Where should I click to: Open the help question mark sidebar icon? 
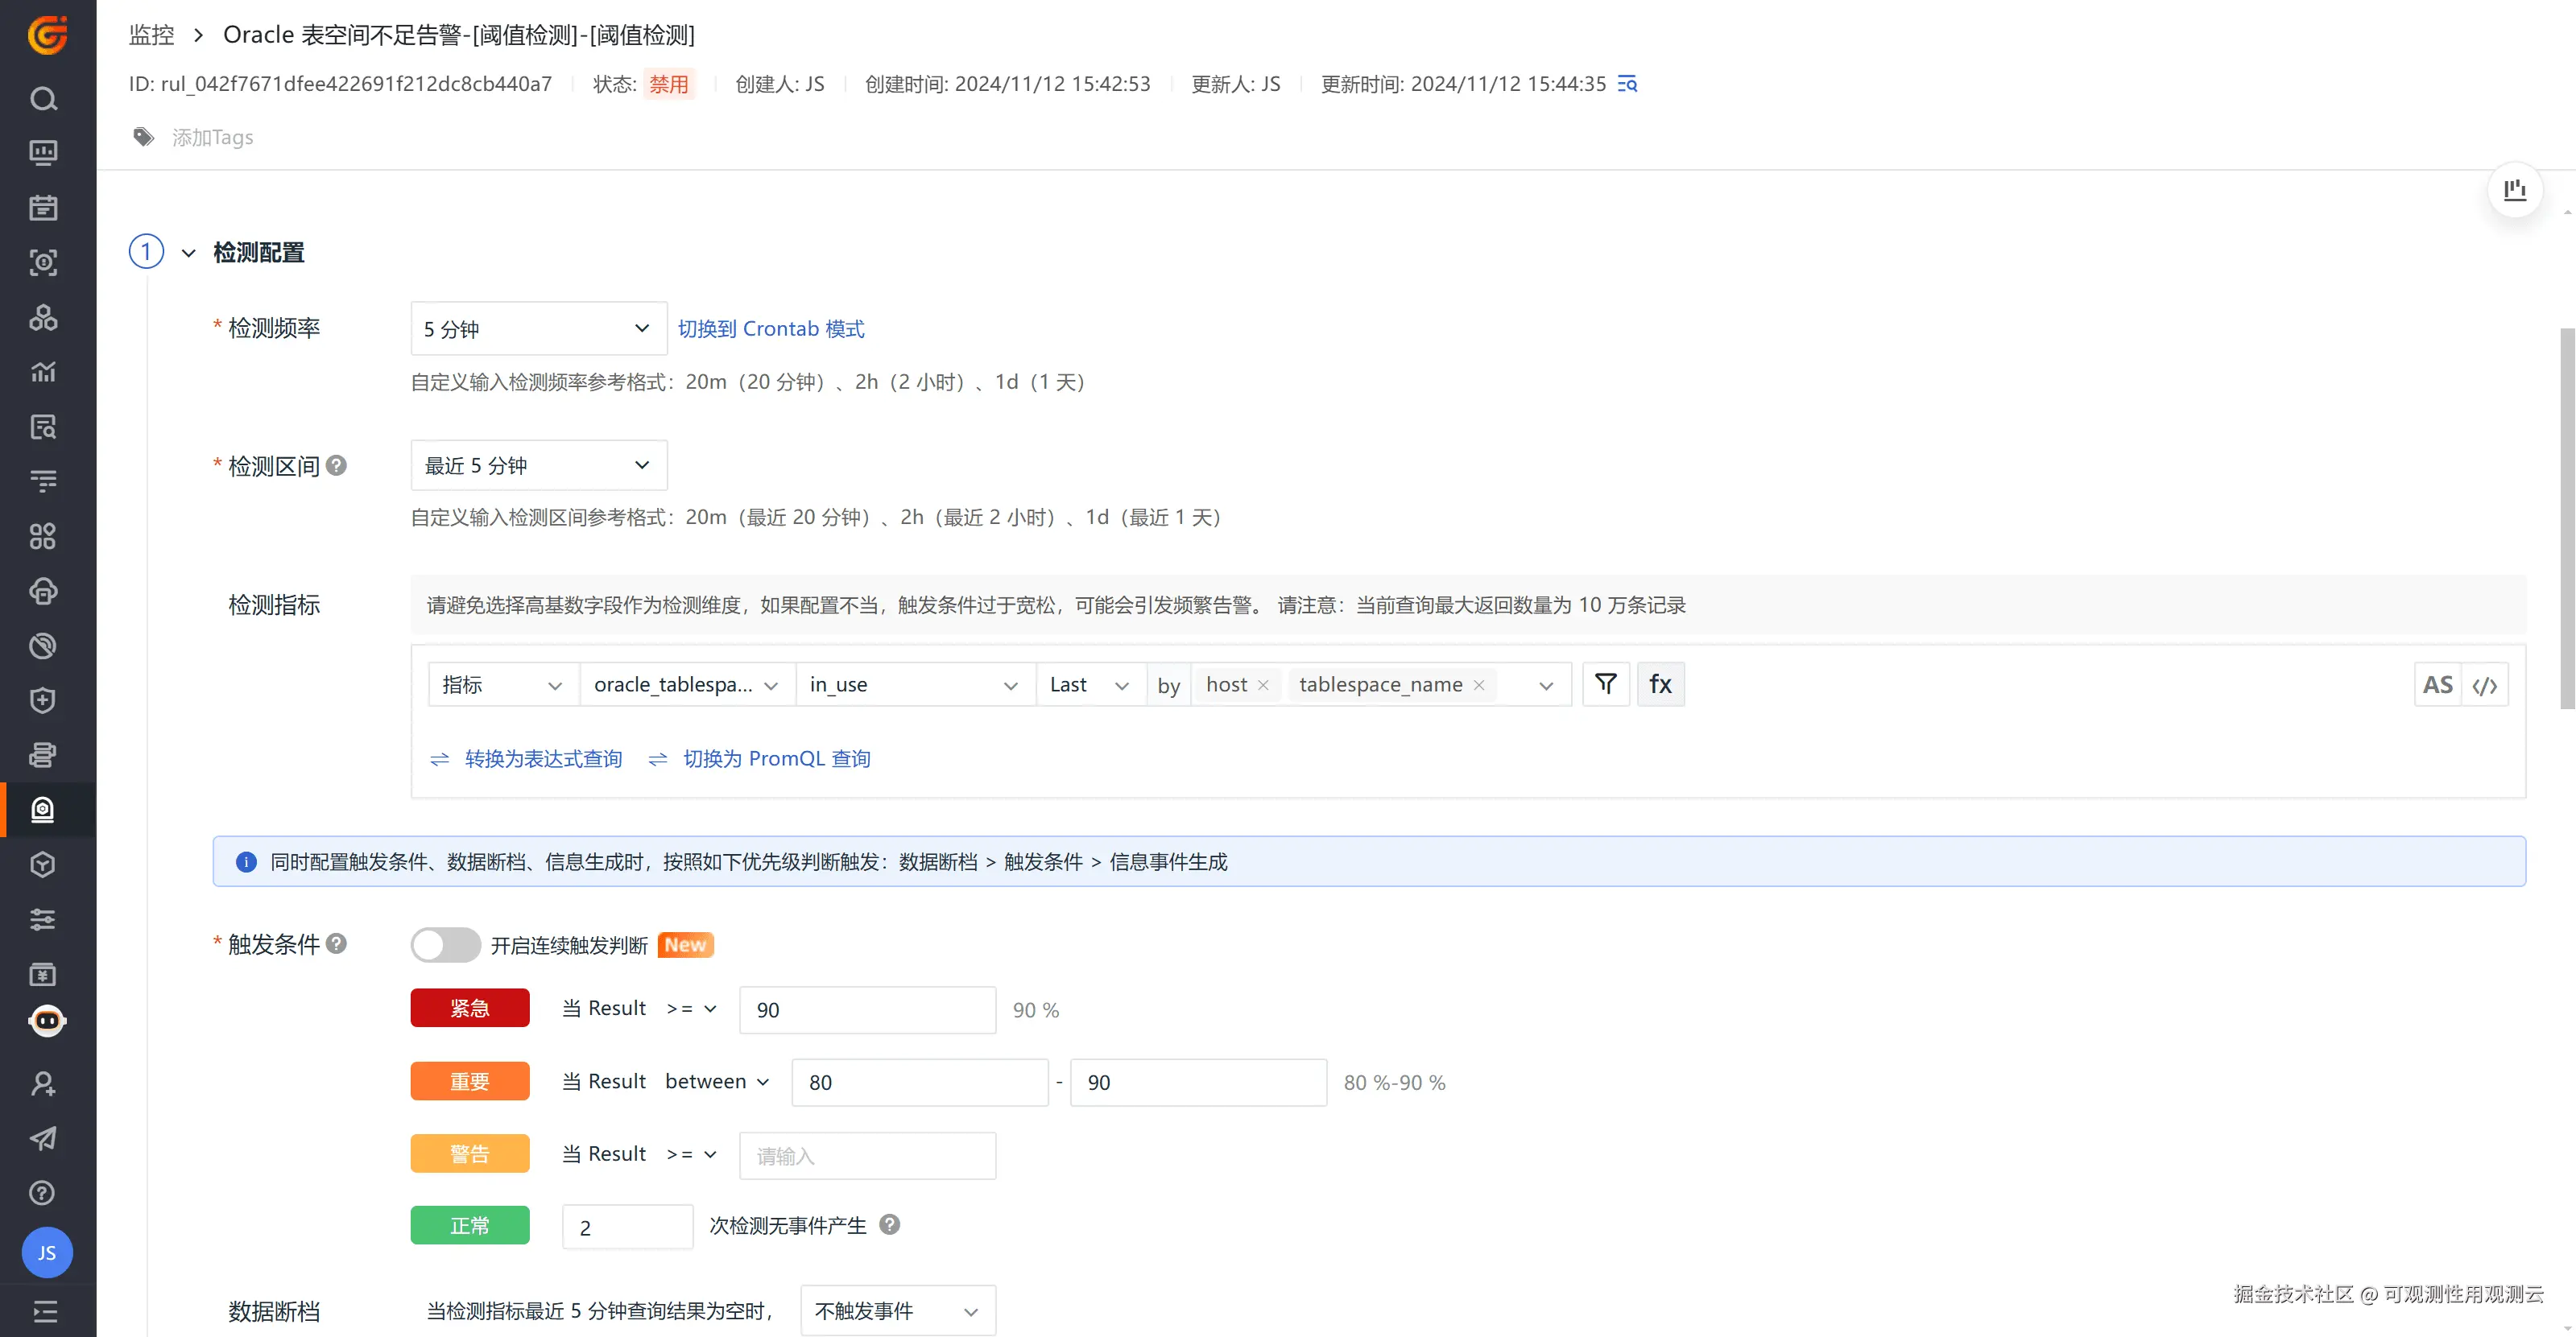point(43,1192)
